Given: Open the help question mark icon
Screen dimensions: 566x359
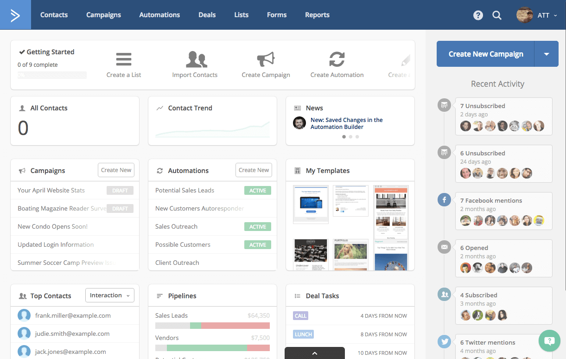Looking at the screenshot, I should click(478, 15).
